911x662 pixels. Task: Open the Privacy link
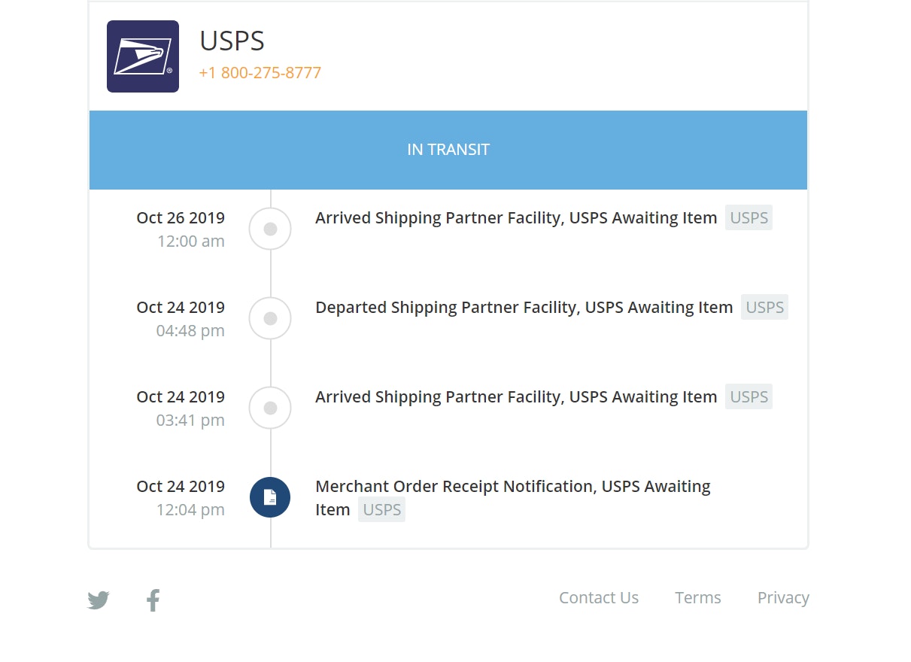(x=783, y=598)
